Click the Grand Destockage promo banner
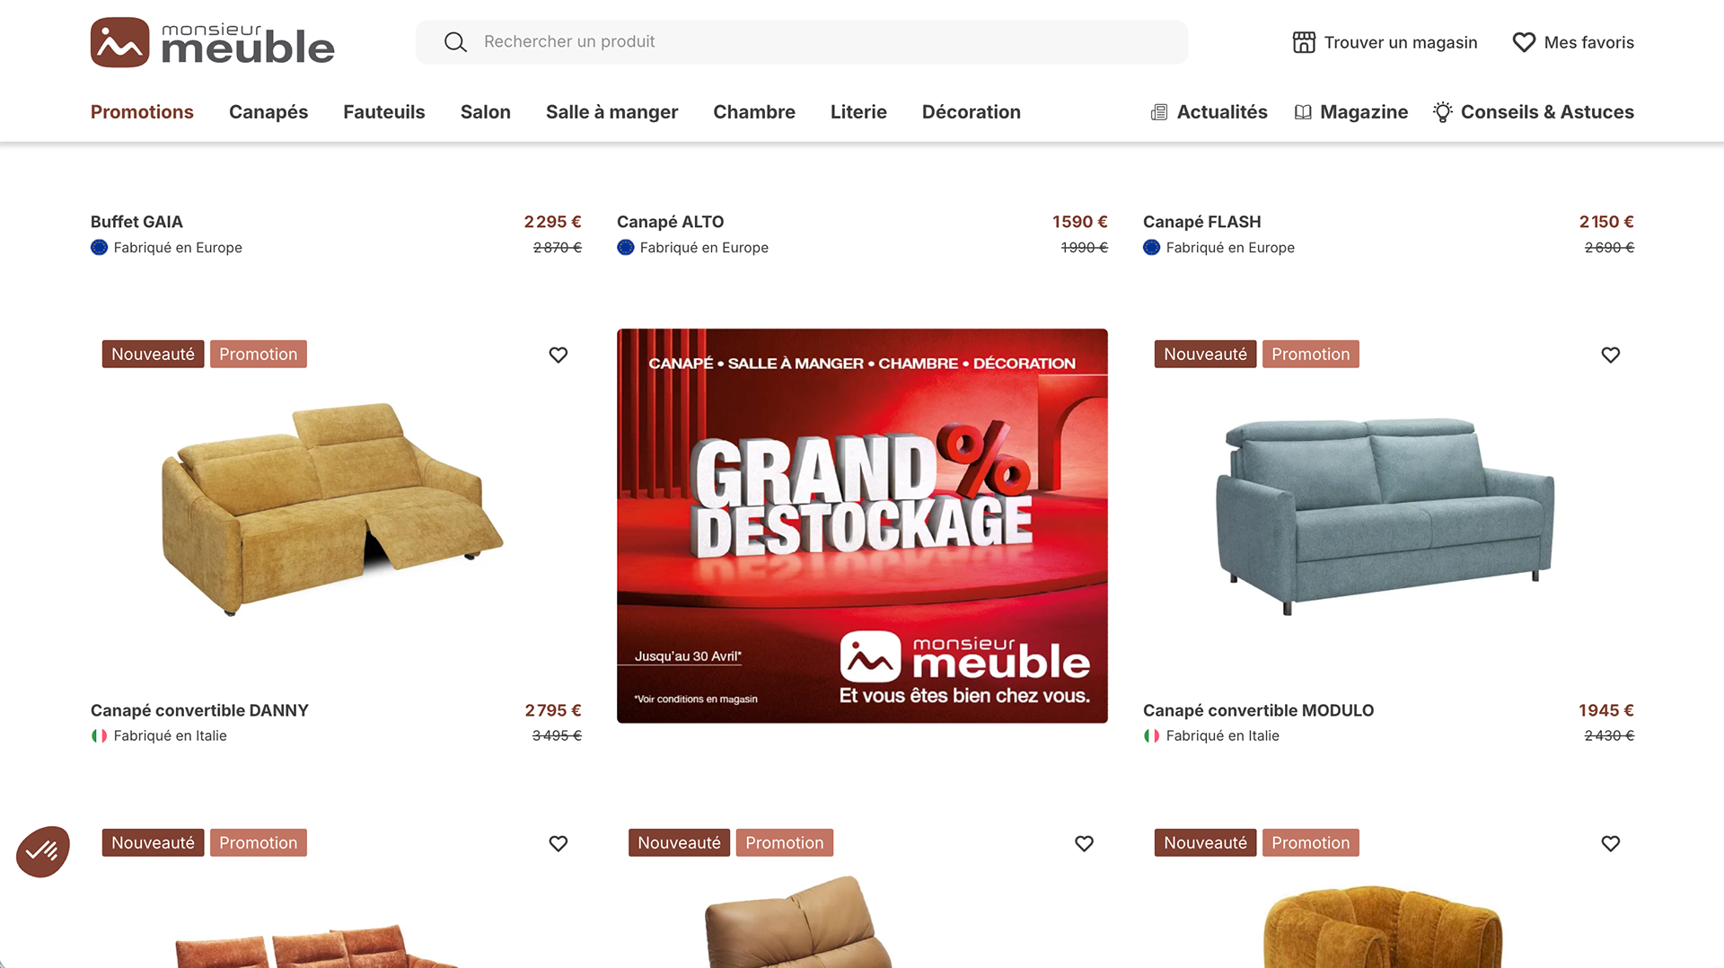 pyautogui.click(x=862, y=525)
